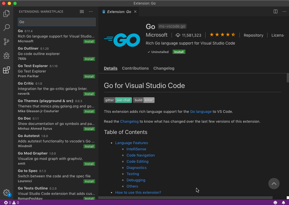Image resolution: width=289 pixels, height=205 pixels.
Task: Switch to the Details tab
Action: pyautogui.click(x=111, y=68)
